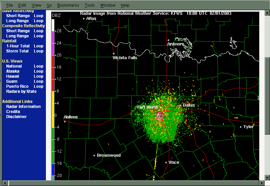The height and width of the screenshot is (186, 270).
Task: Open the Storm Total rainfall link
Action: pyautogui.click(x=17, y=51)
